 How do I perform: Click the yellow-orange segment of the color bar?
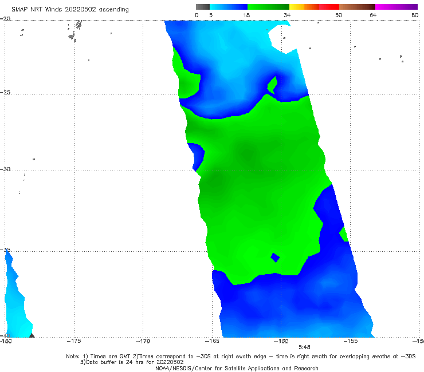coord(304,7)
